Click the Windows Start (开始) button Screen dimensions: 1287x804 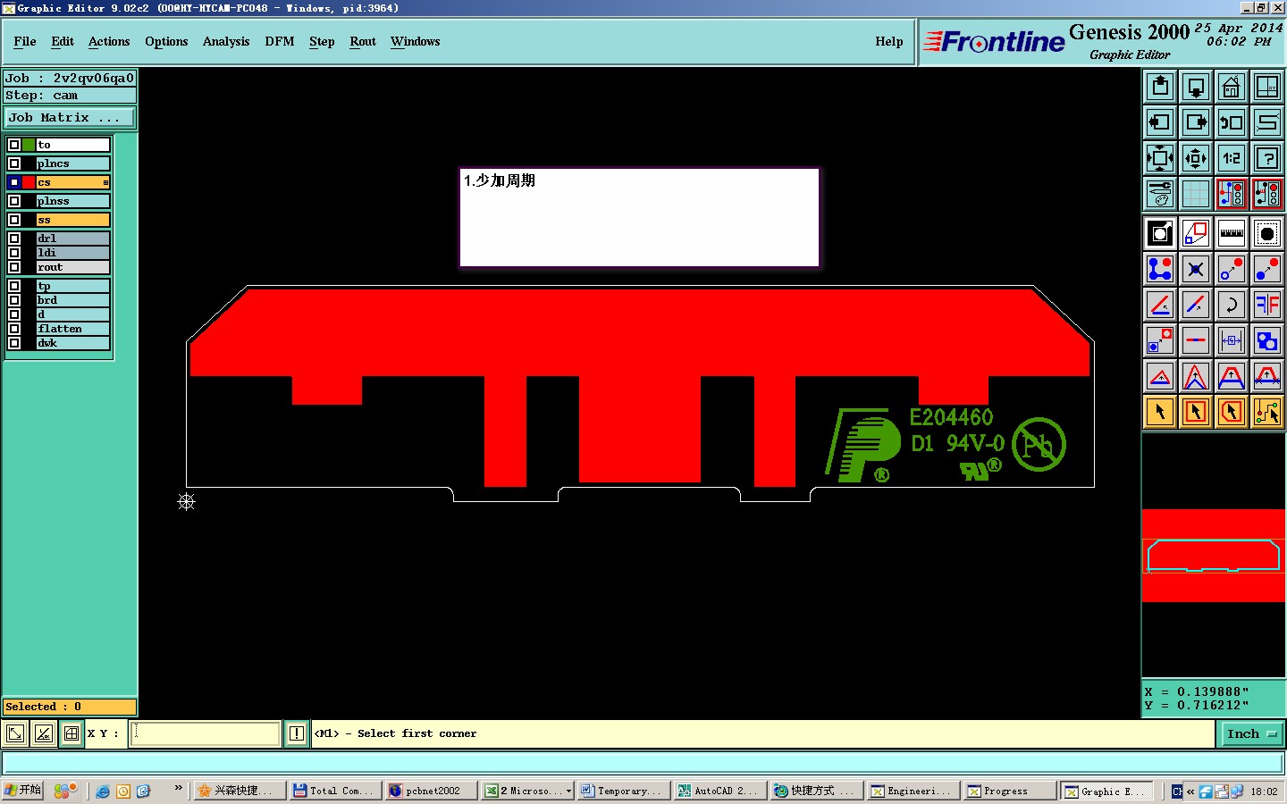coord(22,791)
